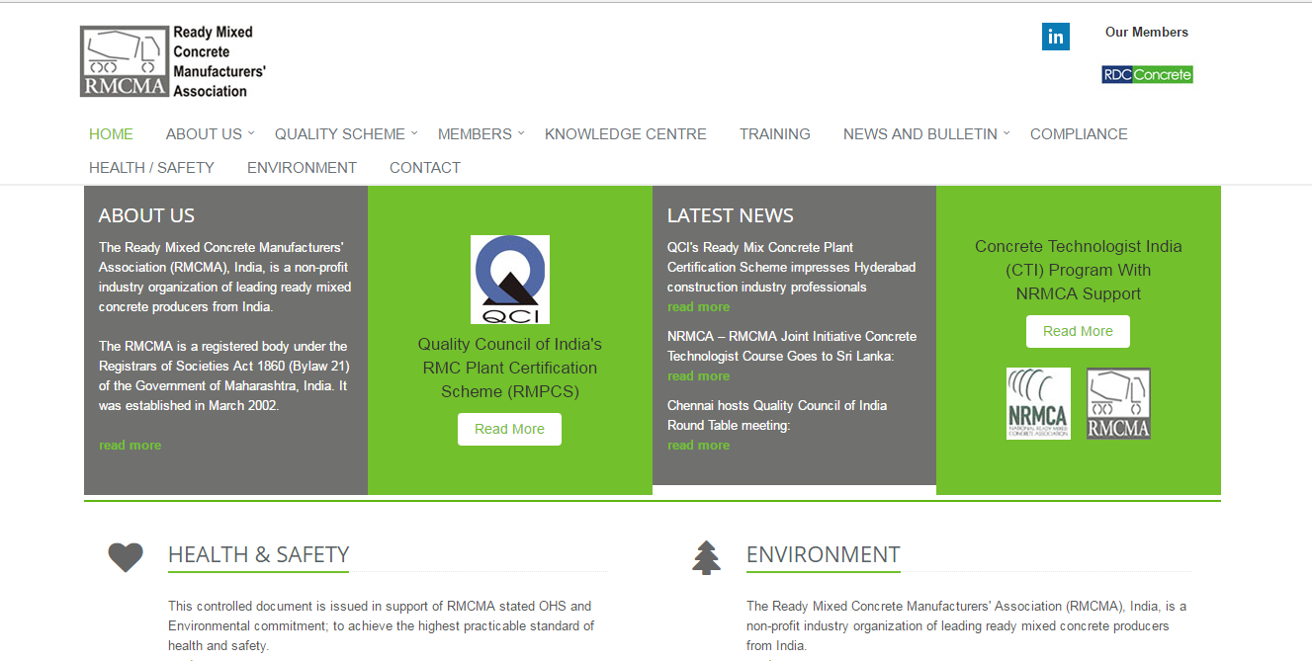This screenshot has width=1312, height=661.
Task: Follow read more under Chennai Round Table news
Action: (698, 446)
